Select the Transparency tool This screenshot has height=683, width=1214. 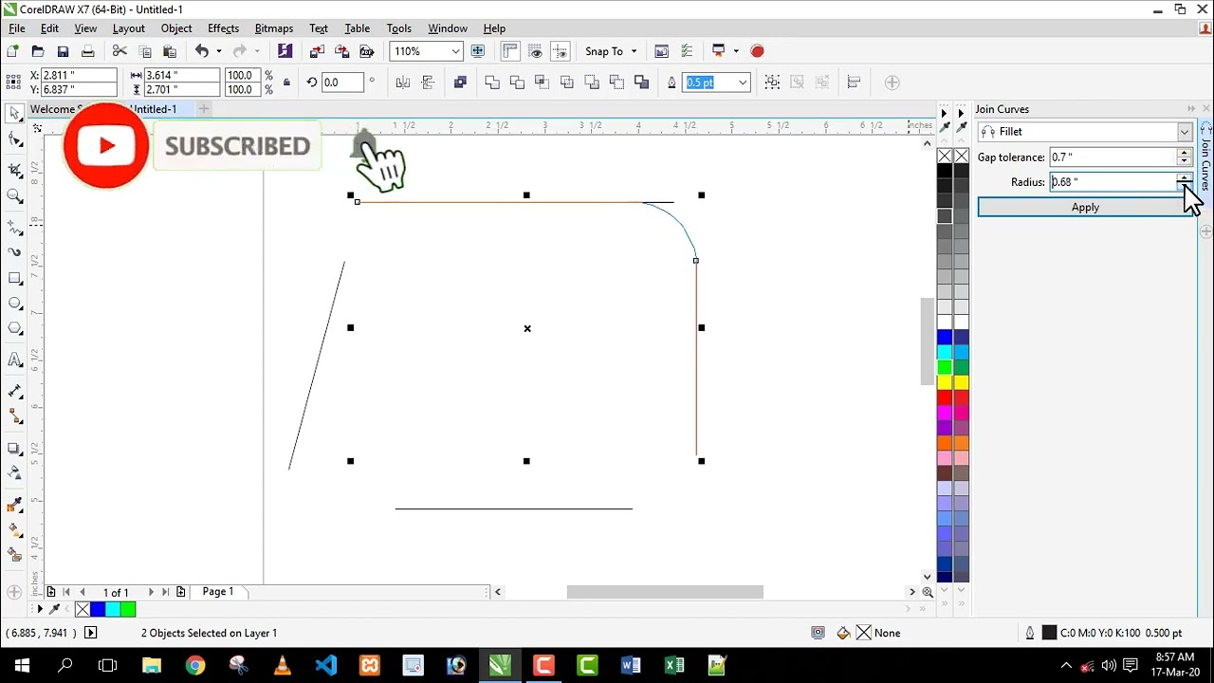(x=15, y=473)
